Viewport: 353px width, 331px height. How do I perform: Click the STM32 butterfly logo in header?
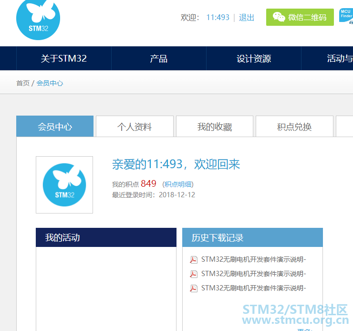coord(38,20)
